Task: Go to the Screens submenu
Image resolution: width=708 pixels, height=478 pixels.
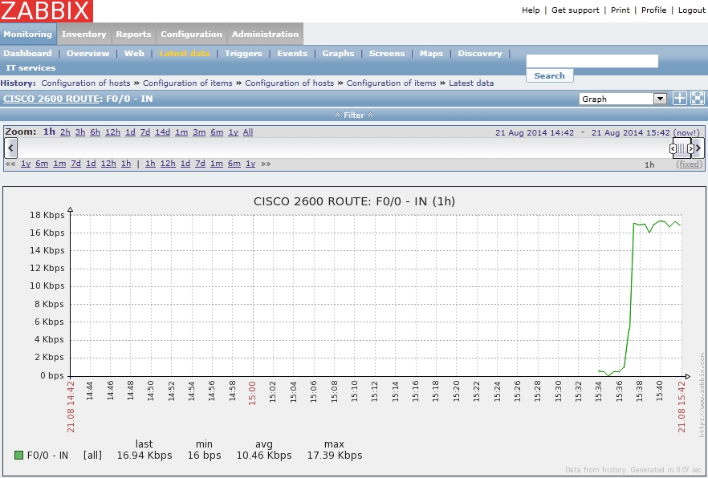Action: coord(387,53)
